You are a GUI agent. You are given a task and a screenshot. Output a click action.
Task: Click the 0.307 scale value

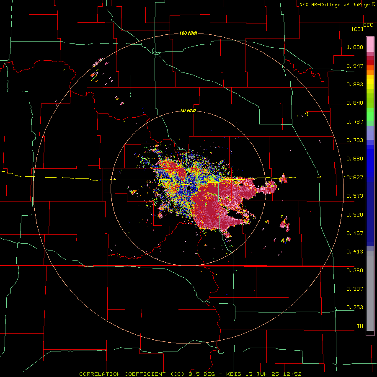(355, 289)
